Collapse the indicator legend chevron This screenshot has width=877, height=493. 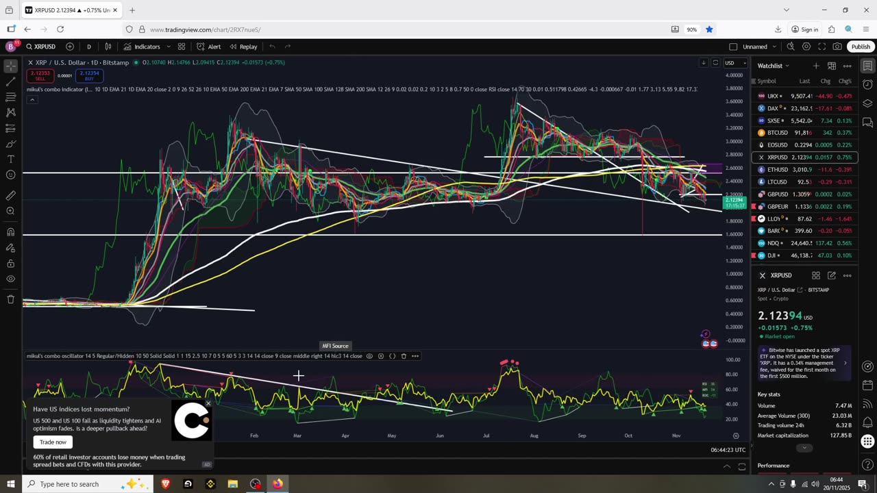click(x=32, y=100)
